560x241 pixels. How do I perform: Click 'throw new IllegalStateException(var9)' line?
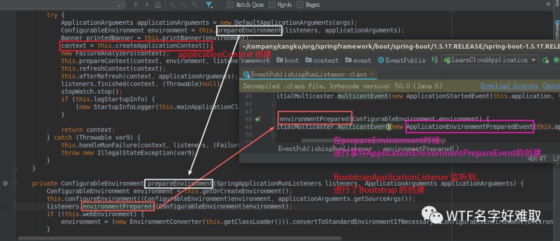tap(129, 153)
